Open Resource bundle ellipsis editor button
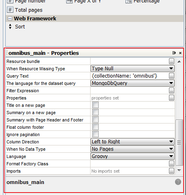 point(171,61)
